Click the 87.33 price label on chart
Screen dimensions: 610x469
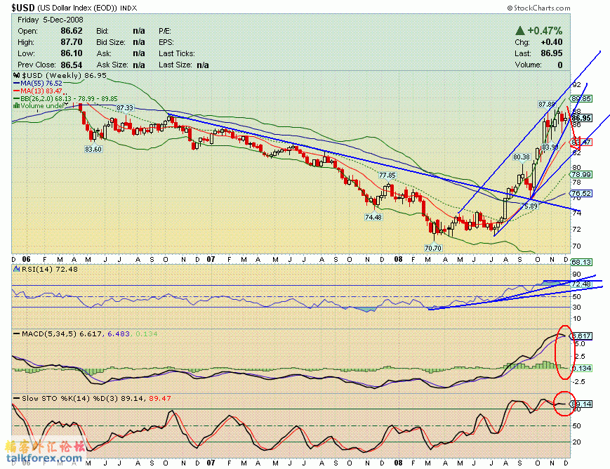tap(125, 108)
